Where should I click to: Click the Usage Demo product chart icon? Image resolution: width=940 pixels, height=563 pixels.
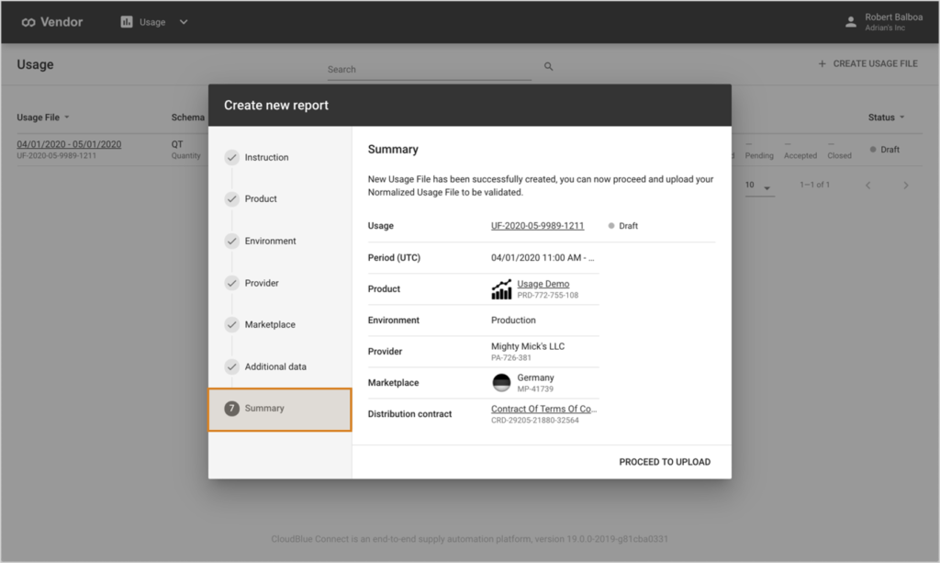click(501, 288)
